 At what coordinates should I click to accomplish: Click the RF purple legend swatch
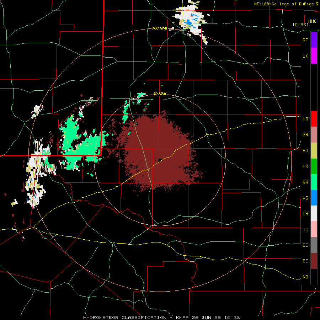tap(314, 40)
